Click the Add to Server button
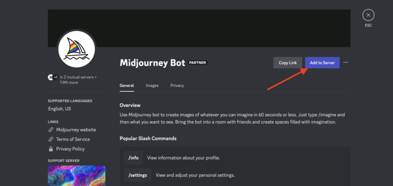 tap(322, 63)
